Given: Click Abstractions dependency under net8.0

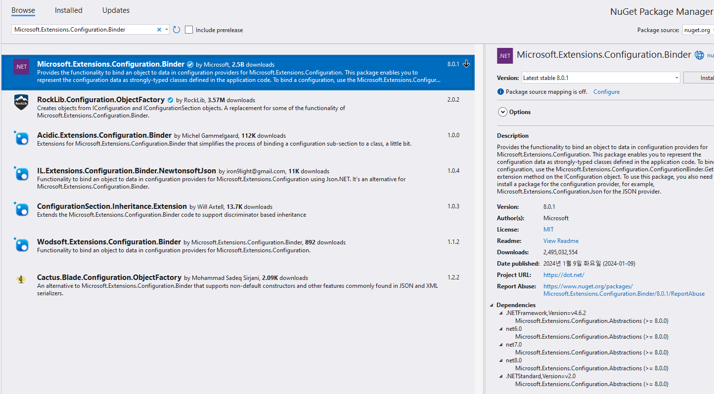Looking at the screenshot, I should click(x=591, y=368).
